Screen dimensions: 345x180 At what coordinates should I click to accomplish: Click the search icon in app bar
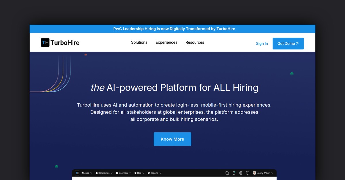click(227, 173)
